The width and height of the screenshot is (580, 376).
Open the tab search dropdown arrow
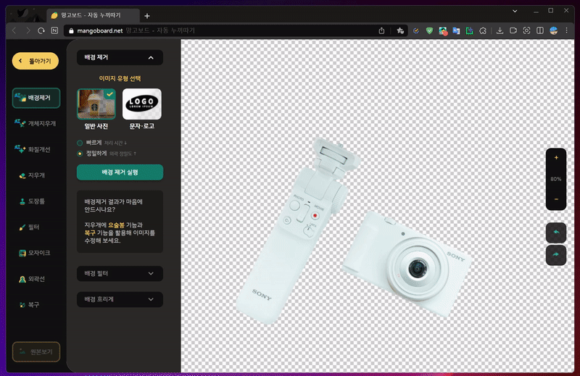(515, 11)
